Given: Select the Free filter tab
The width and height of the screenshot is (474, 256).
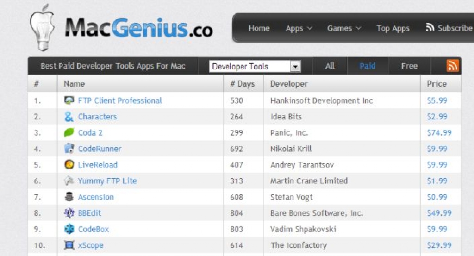Looking at the screenshot, I should tap(409, 66).
